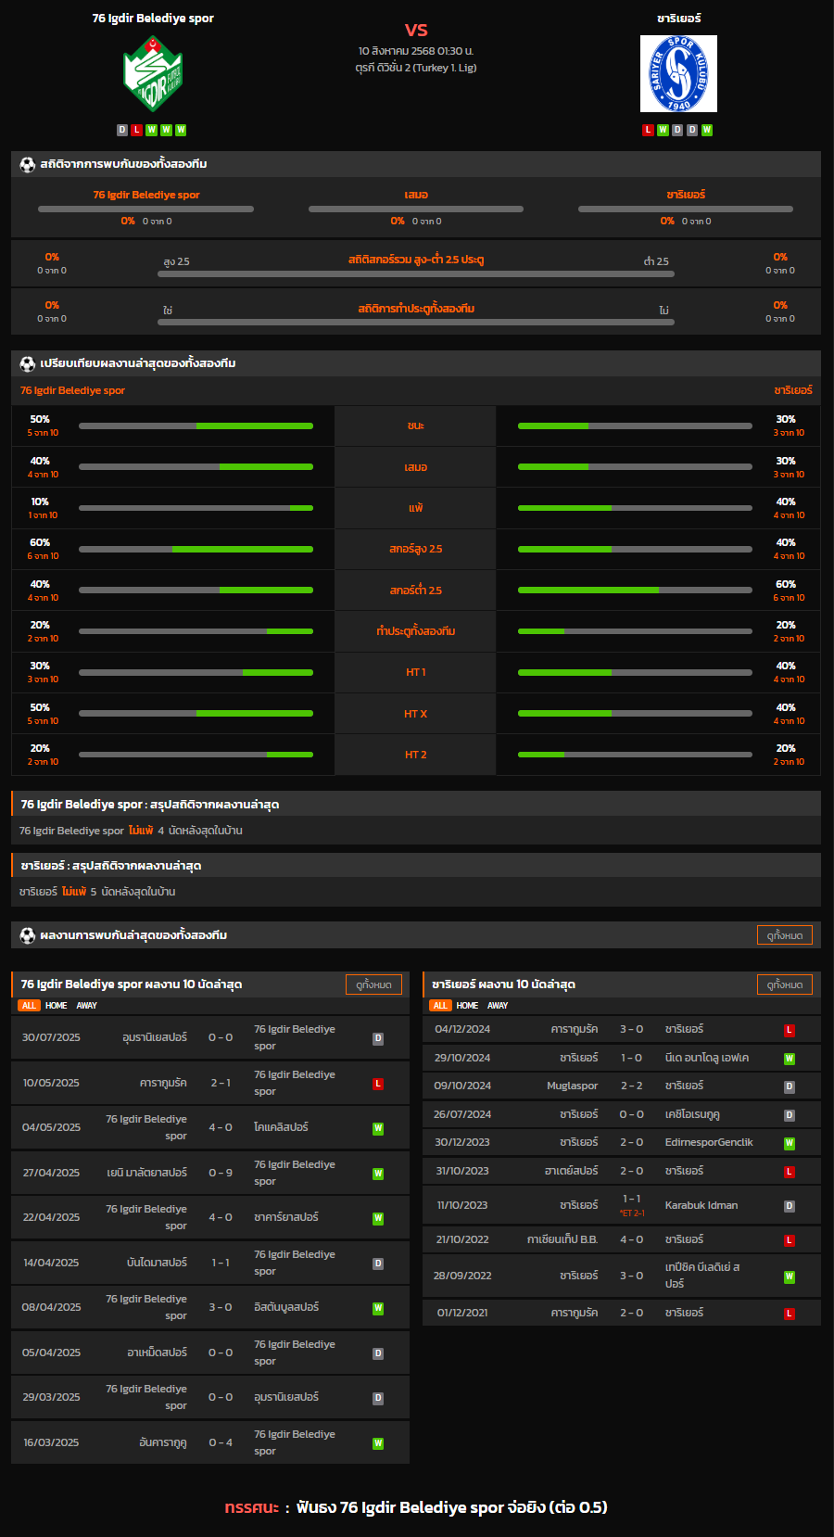Viewport: 834px width, 1537px height.
Task: Click the W badge for the 30/12/2023 match
Action: 790,1143
